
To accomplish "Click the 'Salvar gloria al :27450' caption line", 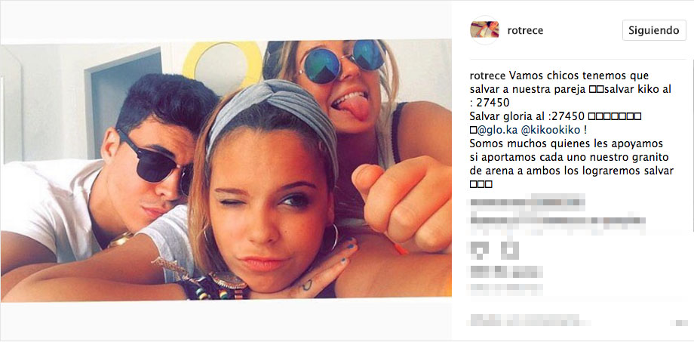I will tap(527, 116).
